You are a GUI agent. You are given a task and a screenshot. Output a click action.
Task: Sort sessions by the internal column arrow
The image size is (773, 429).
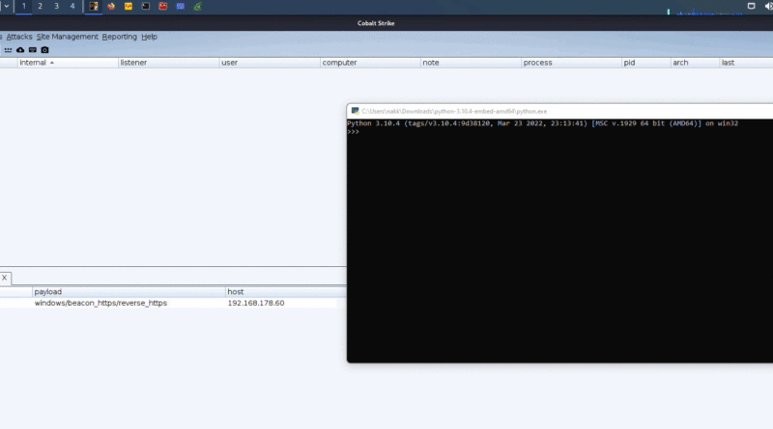[x=52, y=63]
